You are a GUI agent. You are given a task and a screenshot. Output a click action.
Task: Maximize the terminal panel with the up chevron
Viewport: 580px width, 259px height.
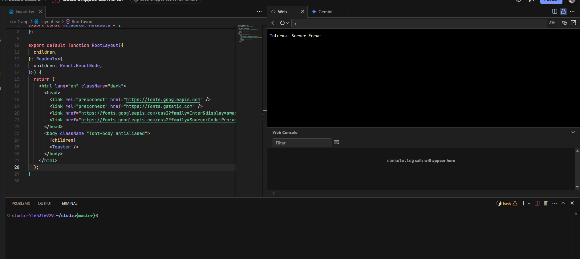[563, 203]
